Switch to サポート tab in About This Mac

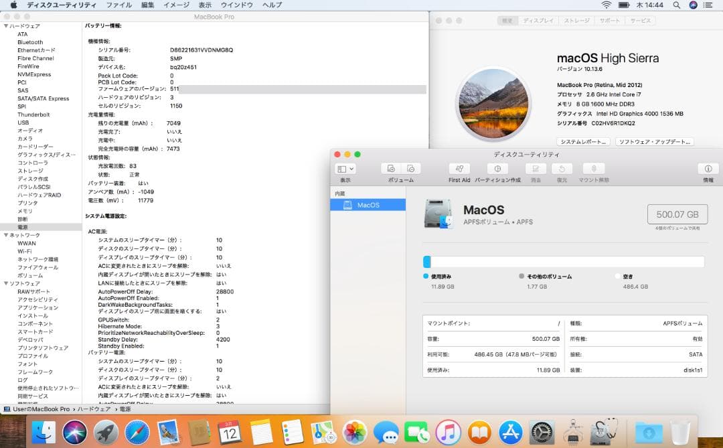610,21
